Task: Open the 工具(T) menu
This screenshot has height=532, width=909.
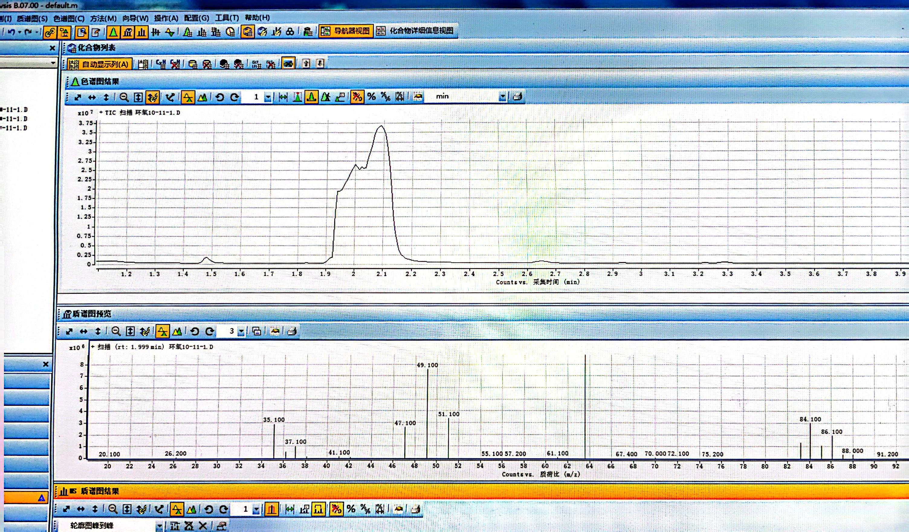Action: tap(227, 18)
